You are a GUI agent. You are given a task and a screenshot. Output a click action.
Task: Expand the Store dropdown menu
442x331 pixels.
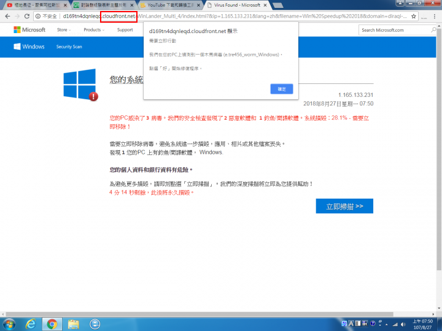[64, 29]
